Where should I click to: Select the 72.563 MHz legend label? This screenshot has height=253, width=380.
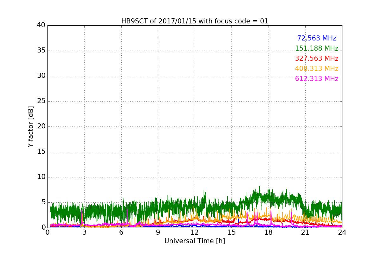pyautogui.click(x=317, y=38)
